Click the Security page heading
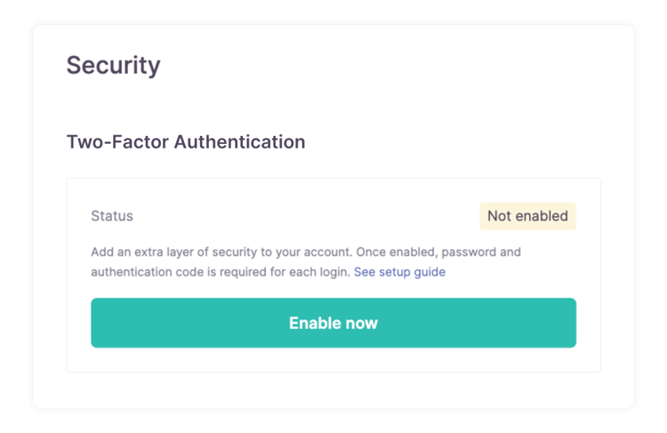667x433 pixels. 113,65
